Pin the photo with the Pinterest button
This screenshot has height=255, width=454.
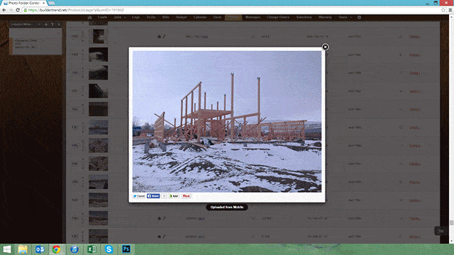(x=186, y=196)
